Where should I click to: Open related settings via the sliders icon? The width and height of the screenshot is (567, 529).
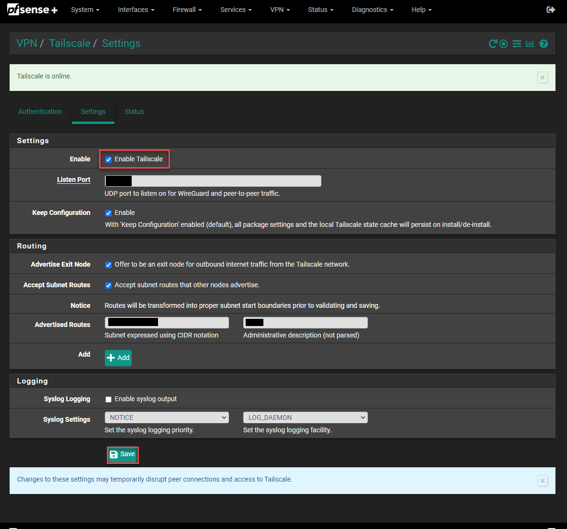click(517, 44)
